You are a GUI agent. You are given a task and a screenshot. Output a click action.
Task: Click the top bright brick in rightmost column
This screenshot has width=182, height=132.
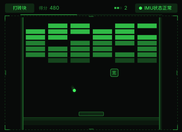pos(147,26)
